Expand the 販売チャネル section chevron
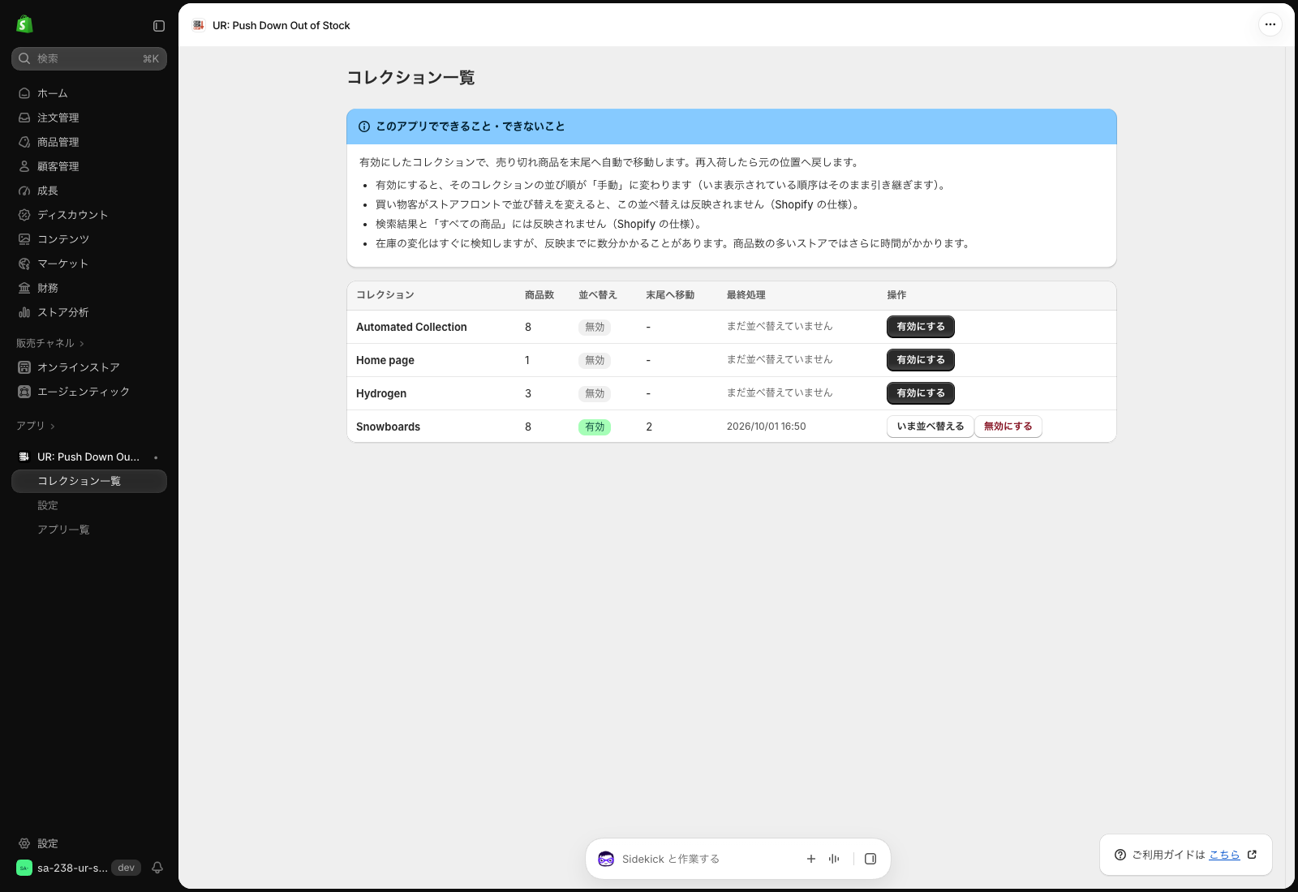Image resolution: width=1298 pixels, height=892 pixels. click(82, 344)
